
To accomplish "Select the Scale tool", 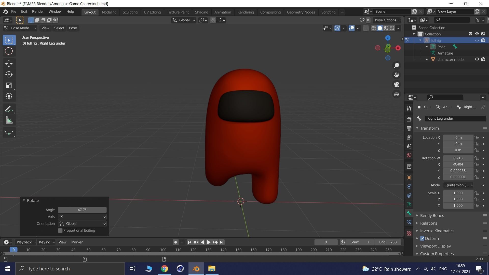I will pyautogui.click(x=9, y=85).
